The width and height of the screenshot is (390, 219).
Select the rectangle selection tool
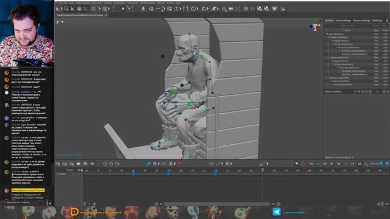(66, 9)
